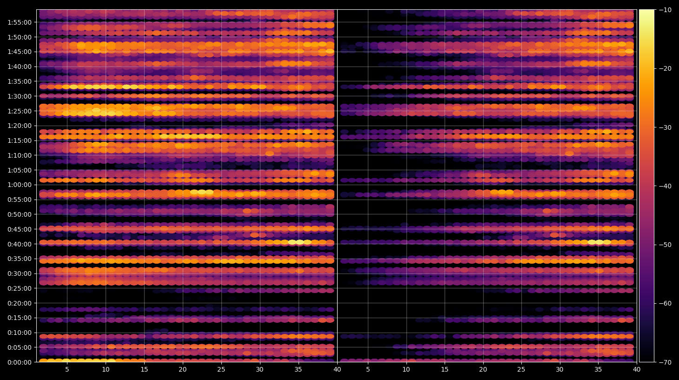Image resolution: width=679 pixels, height=380 pixels.
Task: Click x-axis tick 5 under the left heatmap
Action: tap(67, 370)
